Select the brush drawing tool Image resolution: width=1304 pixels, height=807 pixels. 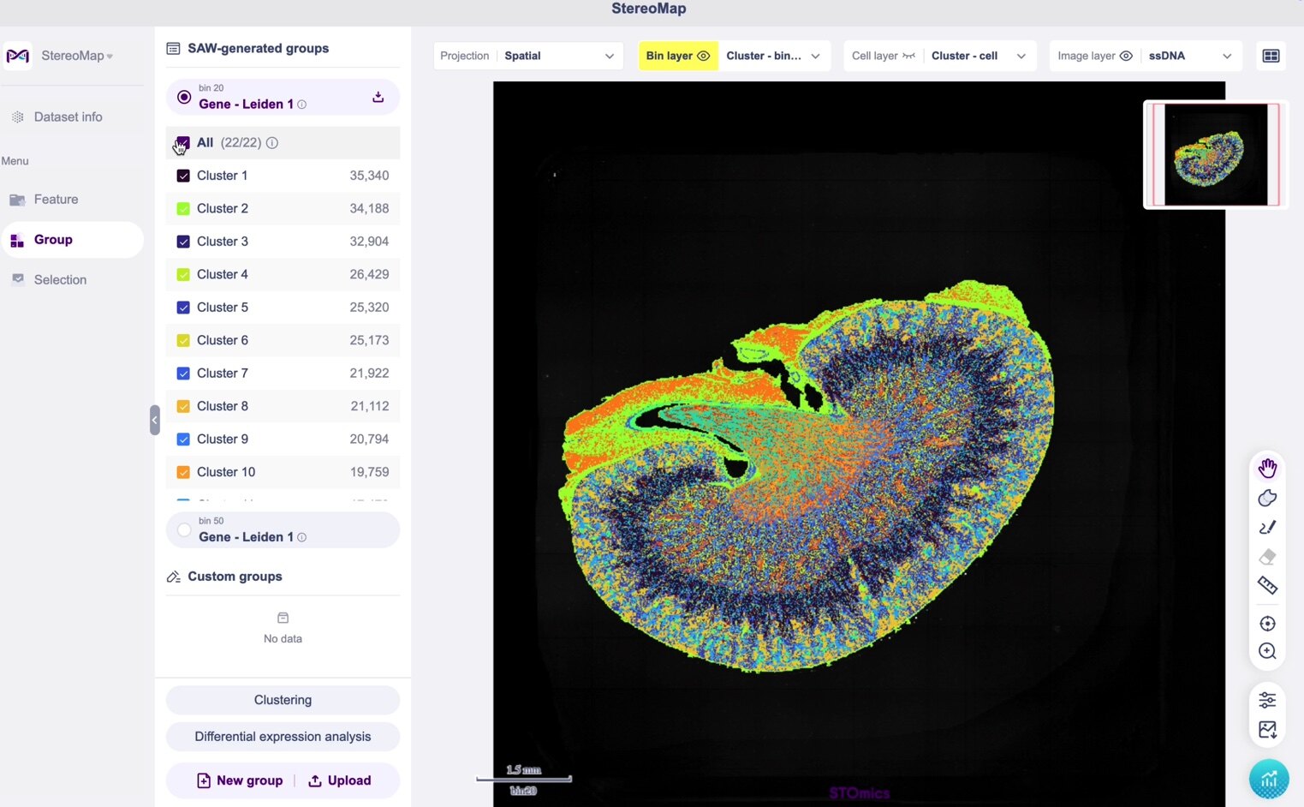(1267, 528)
